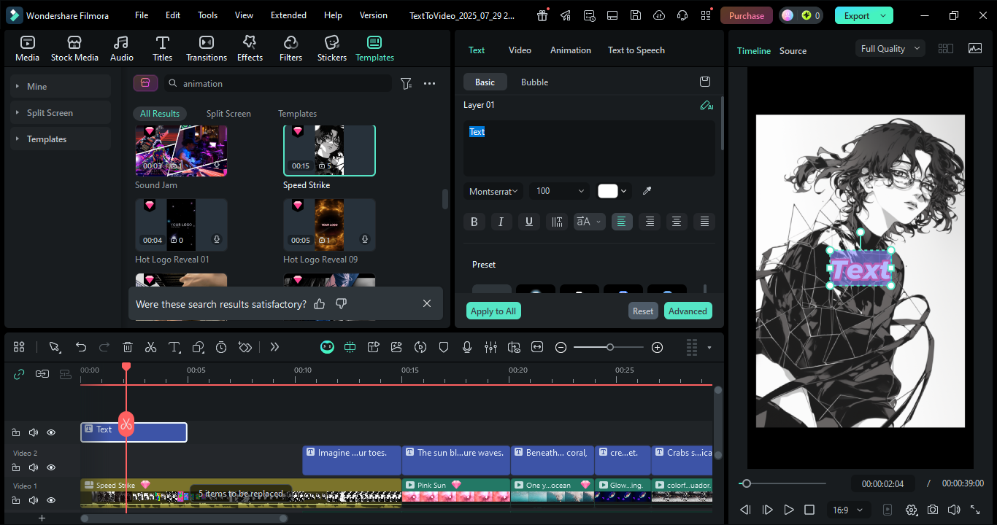Open the Effects library

[x=250, y=48]
